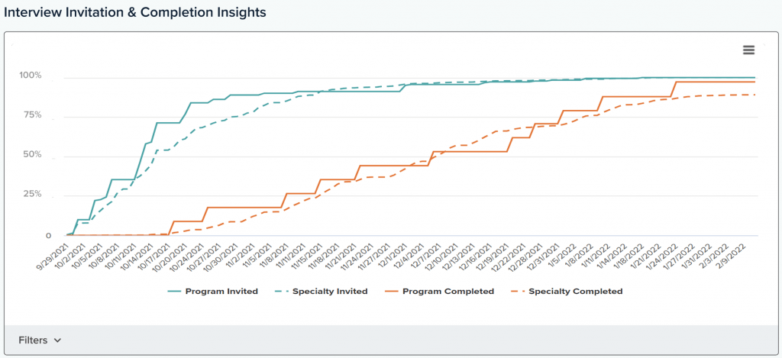Click the 0 label on y-axis
The width and height of the screenshot is (782, 358).
[47, 236]
